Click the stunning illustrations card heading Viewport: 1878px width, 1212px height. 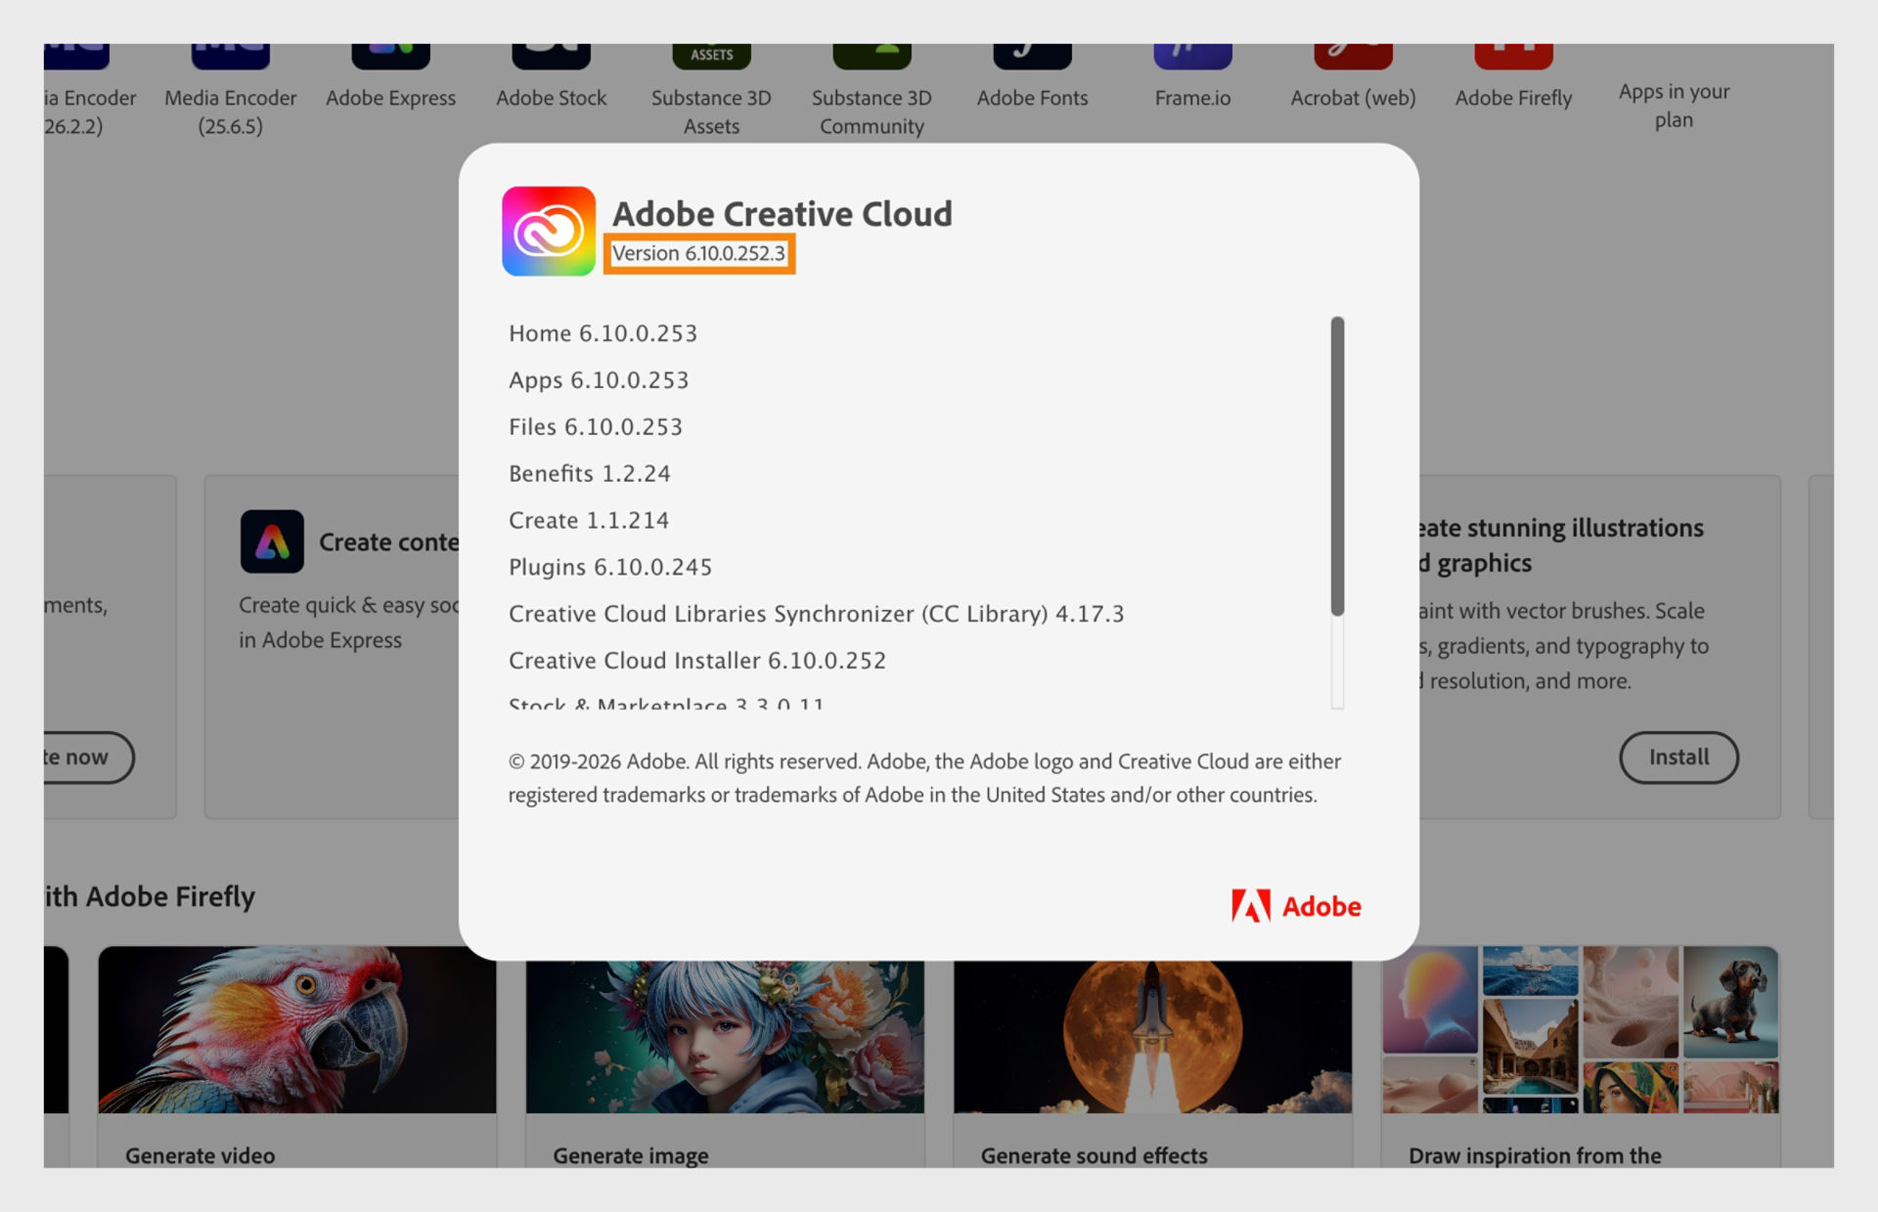pos(1561,545)
